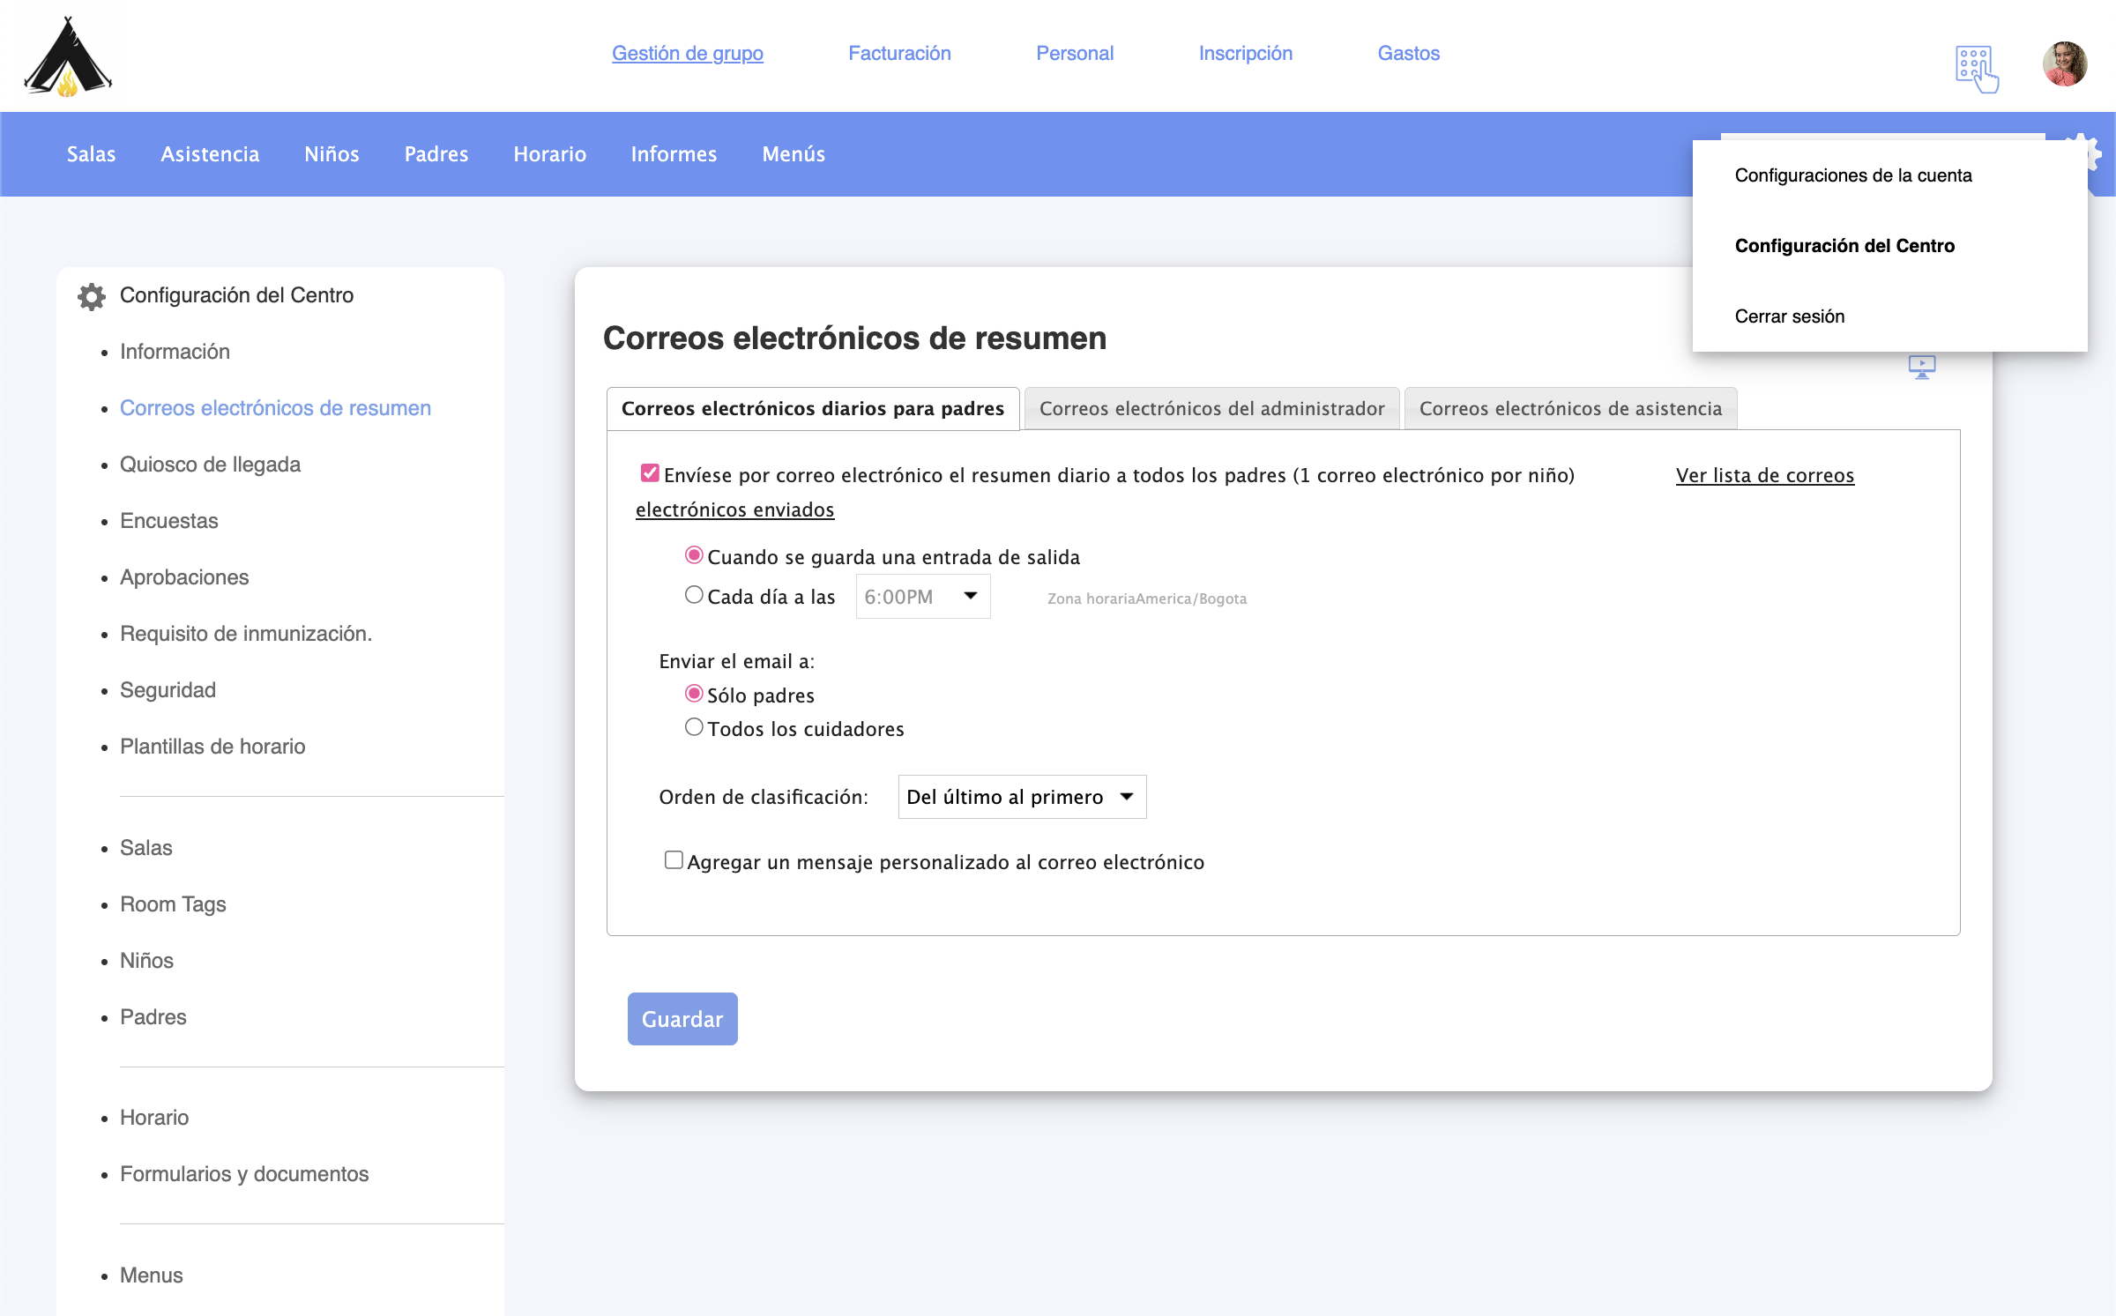Open the keypad kiosk icon
Screen dimensions: 2116x1316
[1976, 69]
